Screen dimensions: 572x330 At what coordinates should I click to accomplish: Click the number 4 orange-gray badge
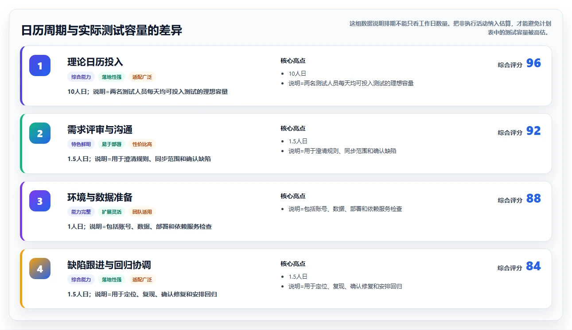40,269
